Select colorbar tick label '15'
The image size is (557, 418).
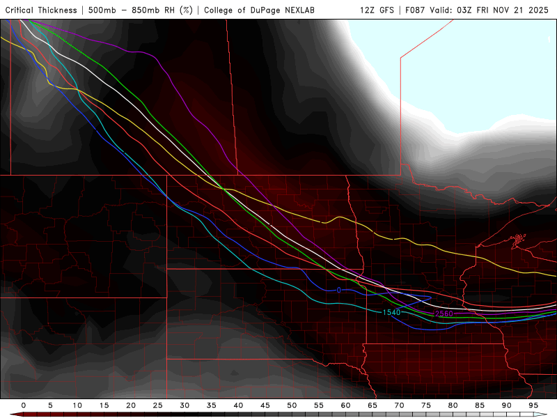click(104, 405)
